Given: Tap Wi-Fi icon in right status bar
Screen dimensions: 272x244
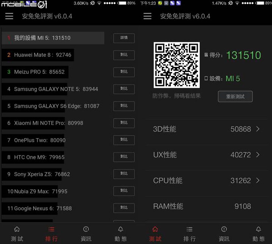Looking at the screenshot, I should [237, 3].
